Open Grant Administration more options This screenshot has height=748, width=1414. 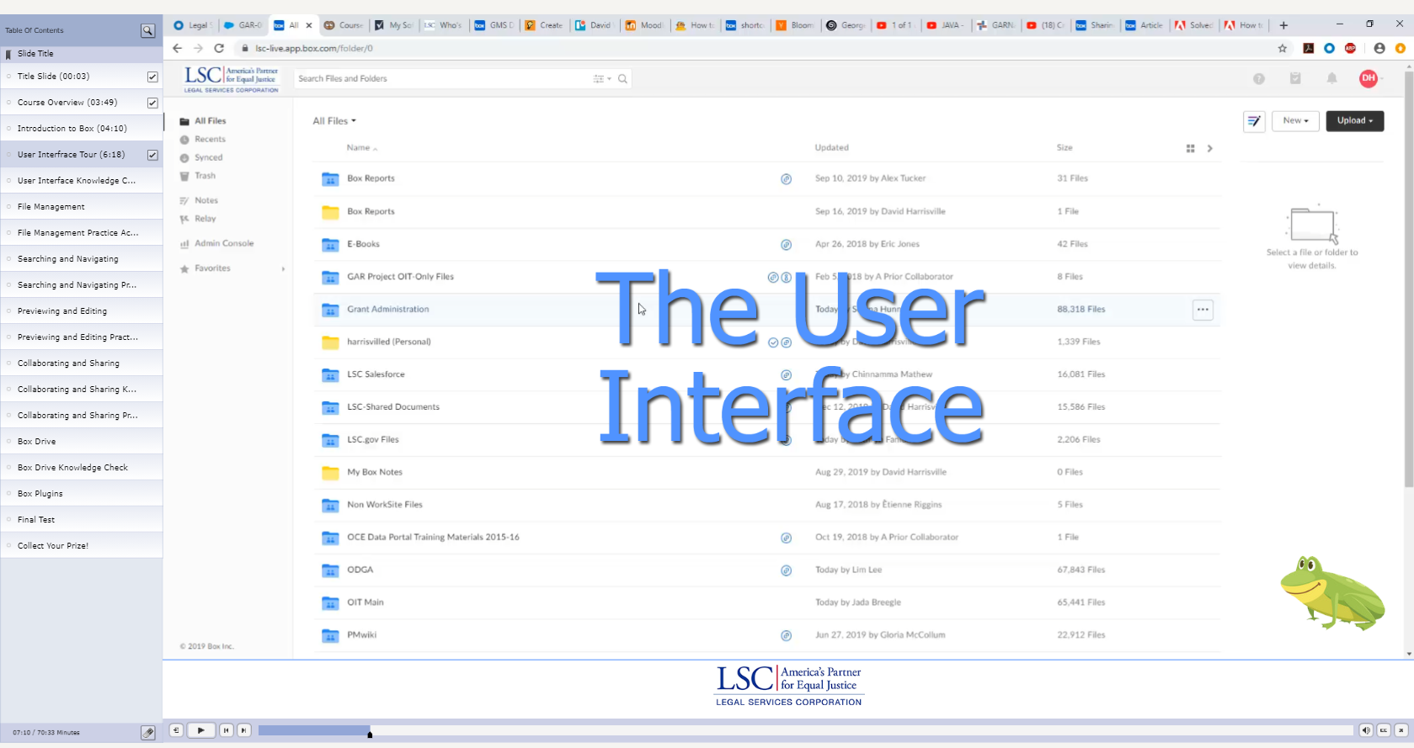(x=1203, y=310)
